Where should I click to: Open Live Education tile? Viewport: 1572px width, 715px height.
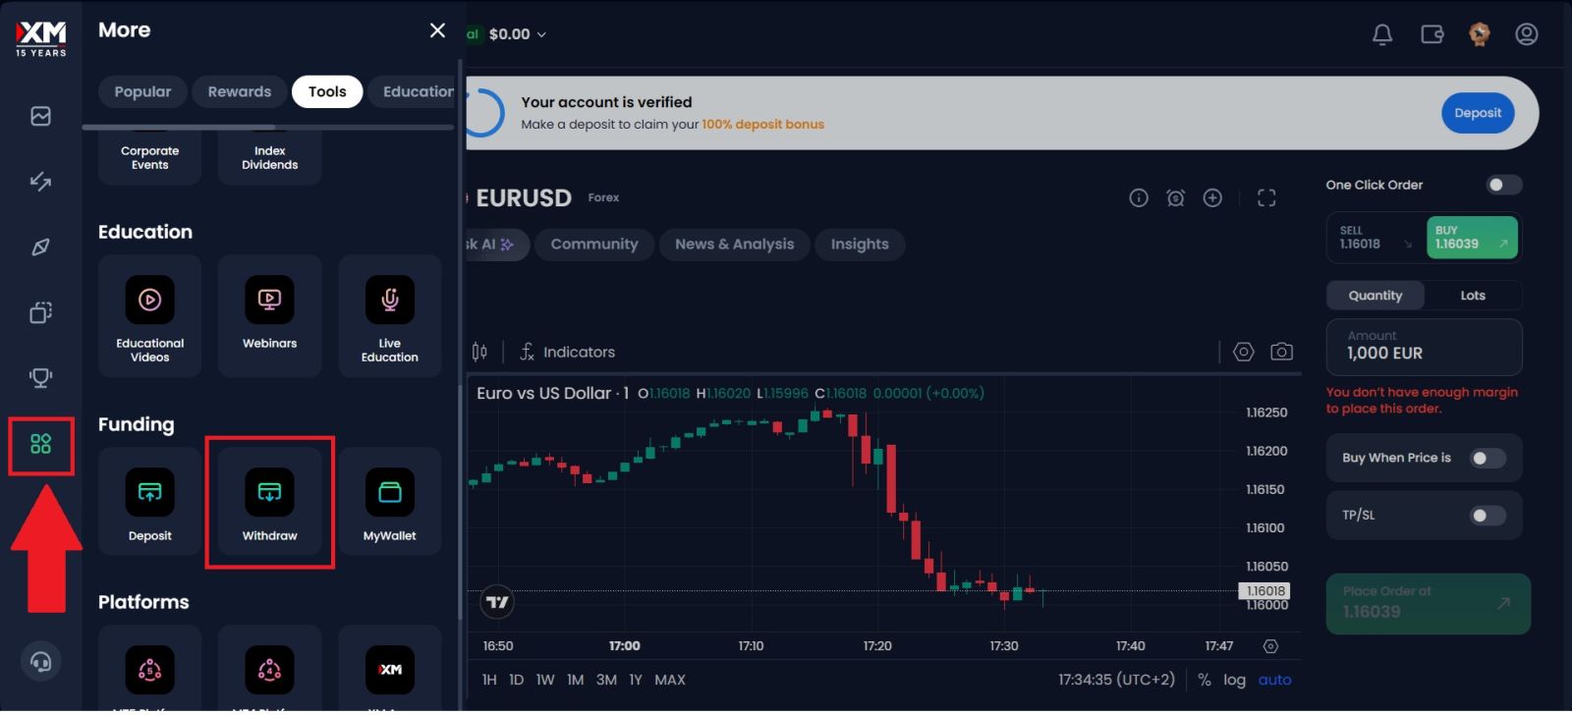[x=389, y=314]
